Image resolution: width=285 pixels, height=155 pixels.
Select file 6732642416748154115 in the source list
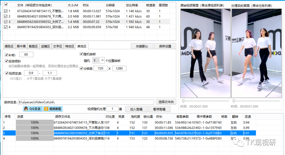point(40,11)
